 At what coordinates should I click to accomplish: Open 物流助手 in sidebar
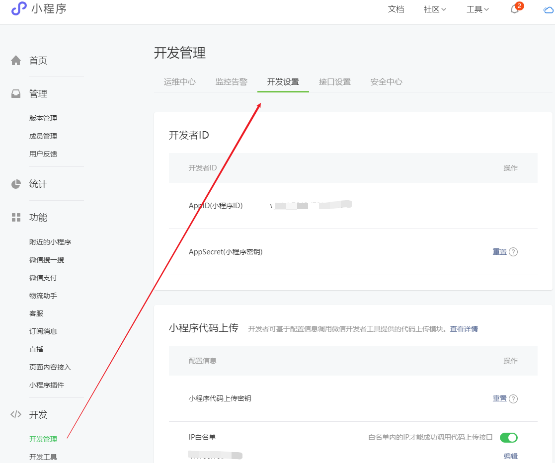point(43,296)
